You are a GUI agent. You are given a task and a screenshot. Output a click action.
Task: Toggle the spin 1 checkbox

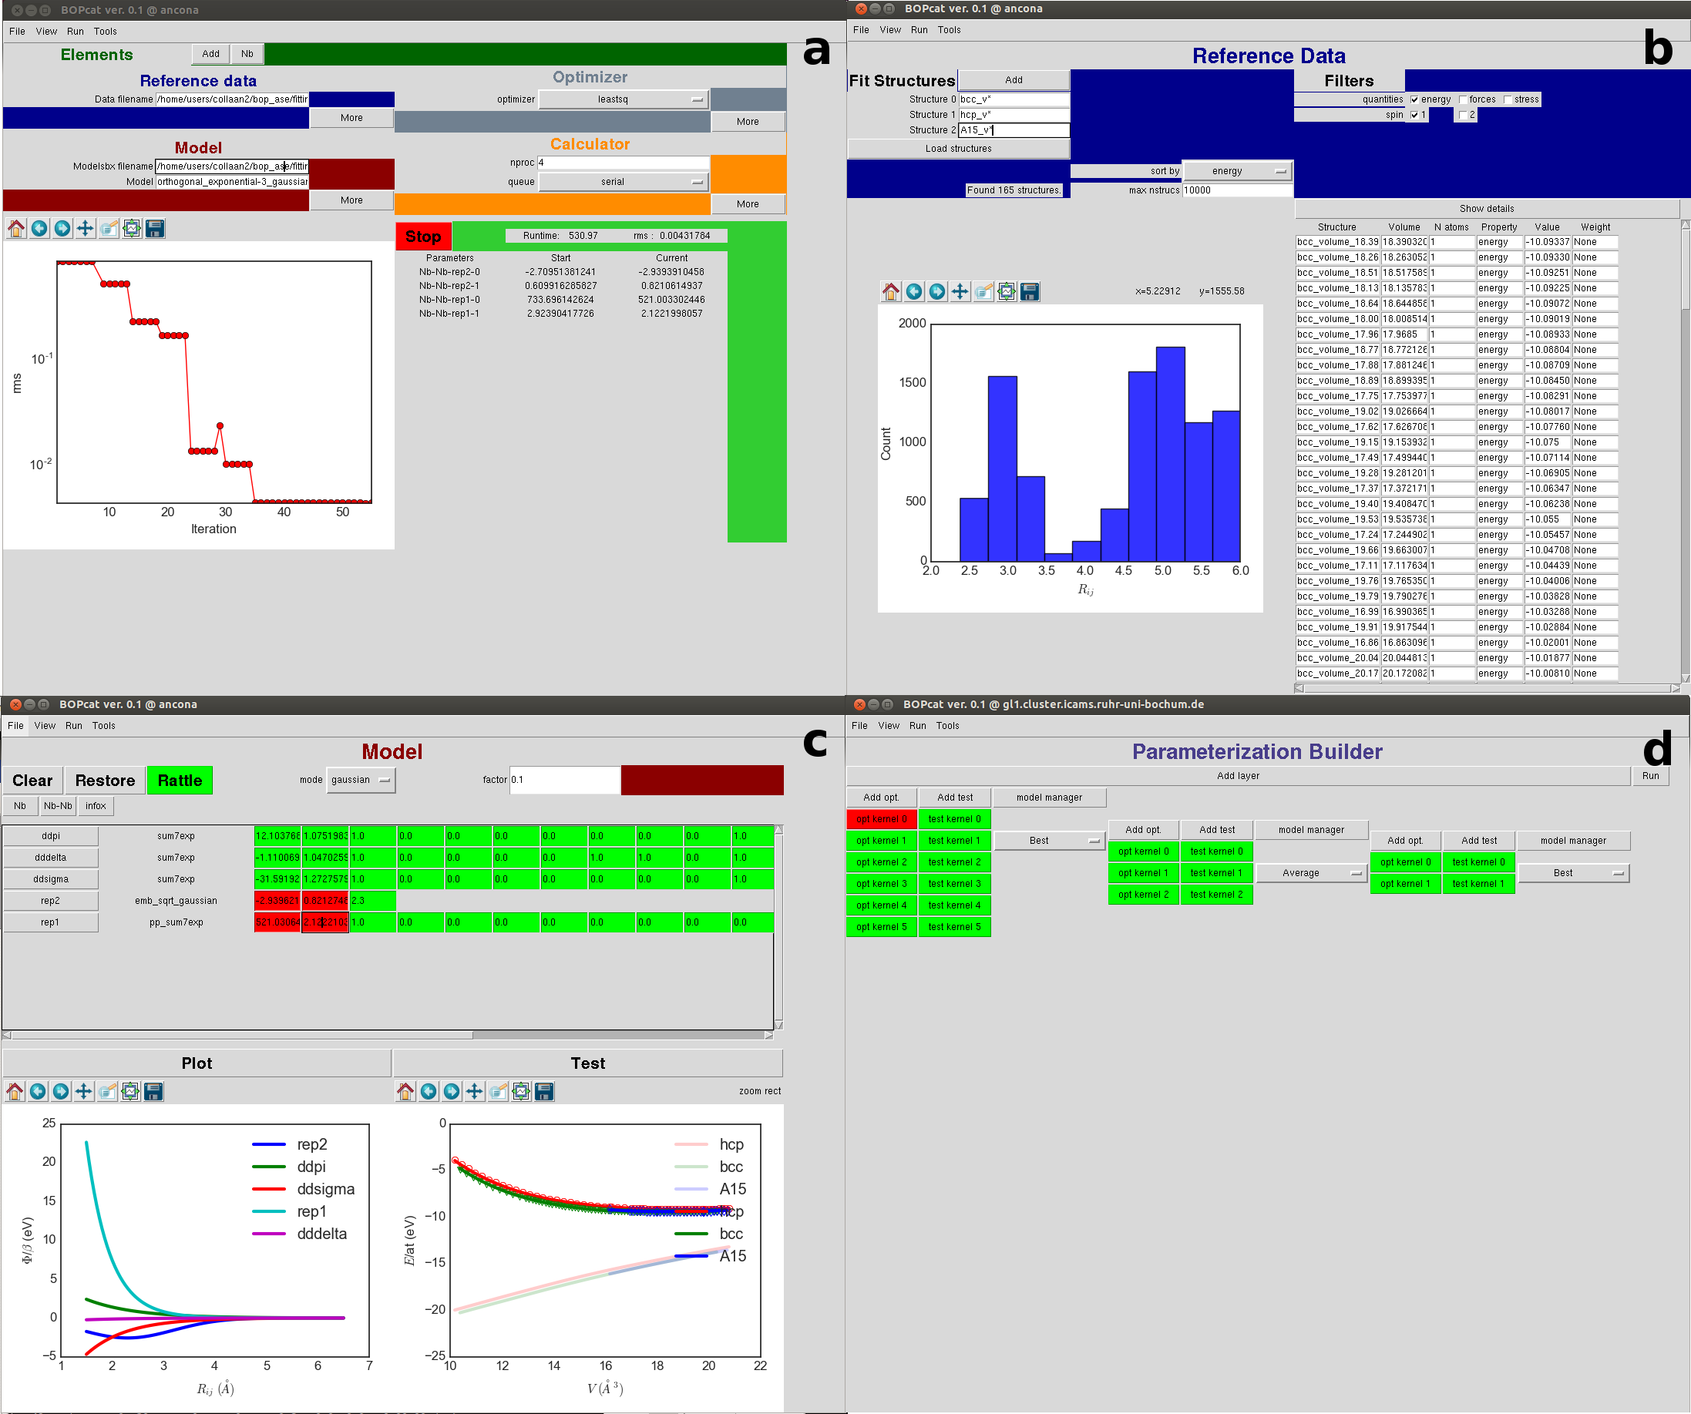coord(1414,115)
